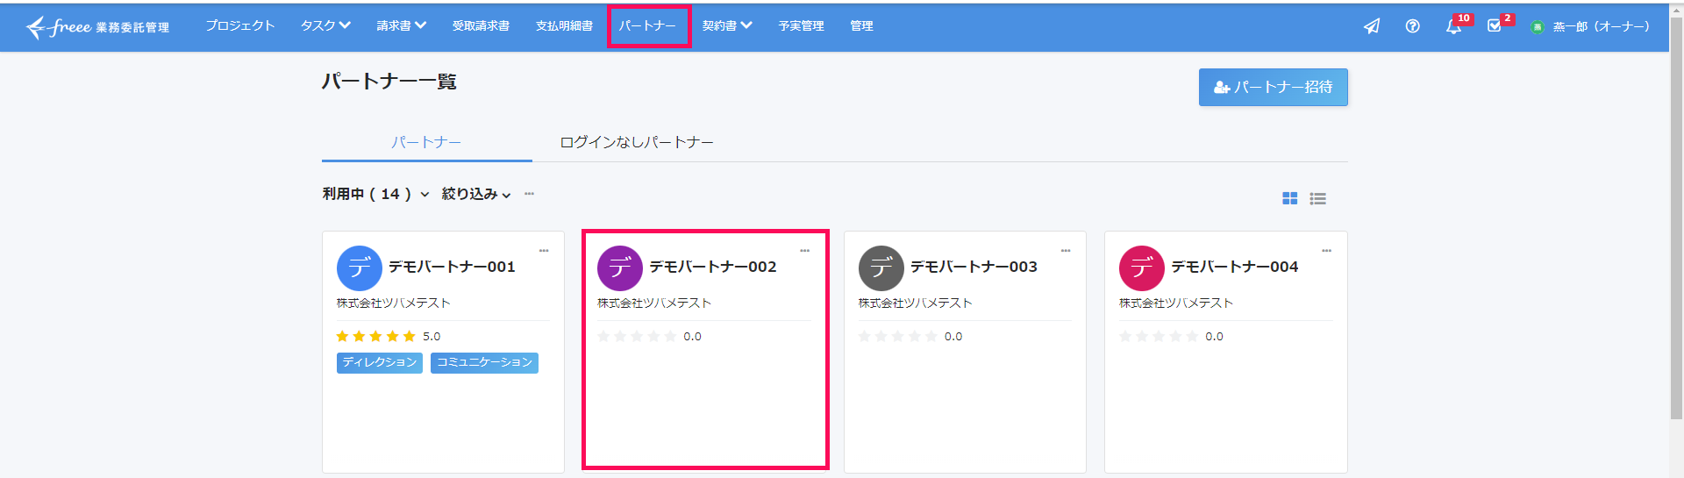Click the purple avatar of デモパートナー002

coord(620,268)
